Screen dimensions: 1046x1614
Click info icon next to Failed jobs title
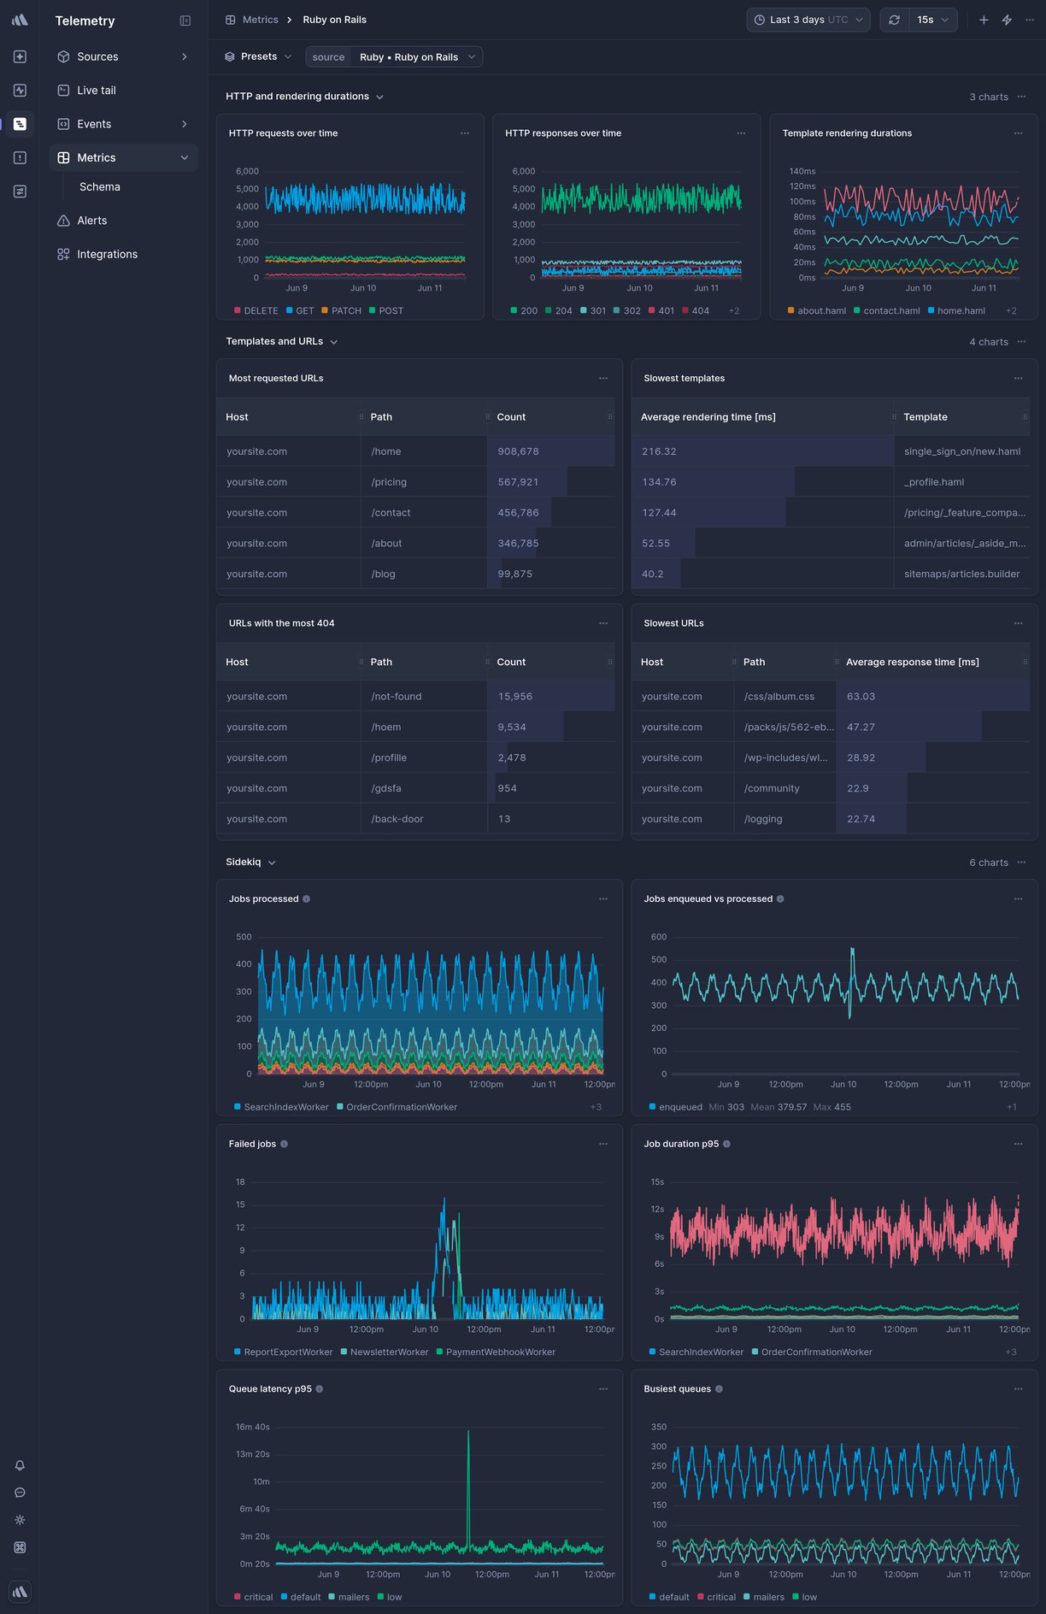[x=285, y=1144]
